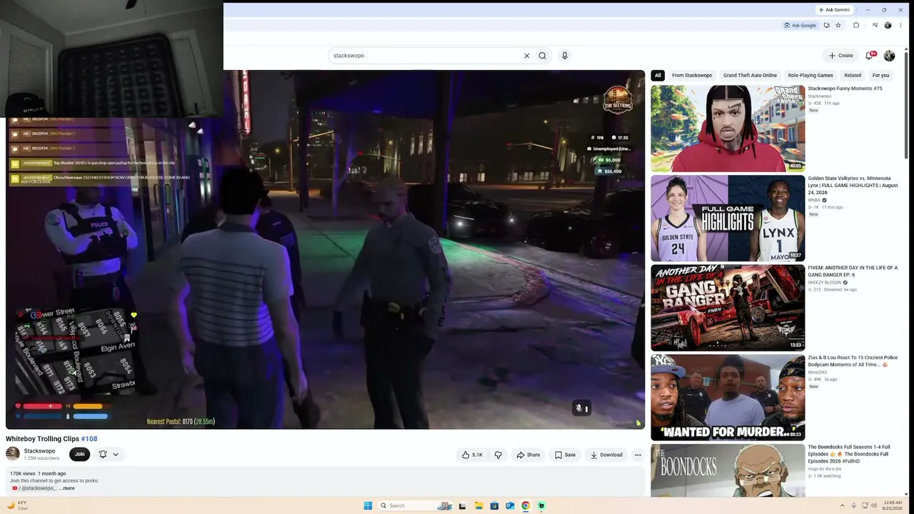The height and width of the screenshot is (514, 914).
Task: Click the Join channel button
Action: tap(80, 454)
